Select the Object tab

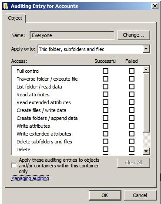(x=15, y=18)
